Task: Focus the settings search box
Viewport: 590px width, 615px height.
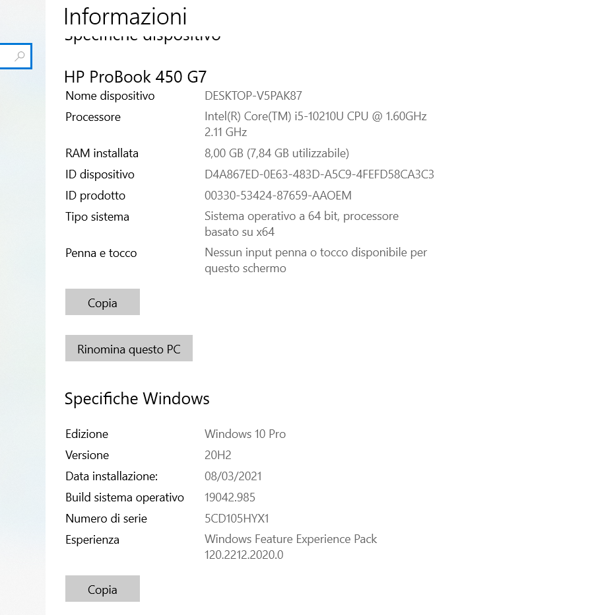Action: pyautogui.click(x=16, y=56)
